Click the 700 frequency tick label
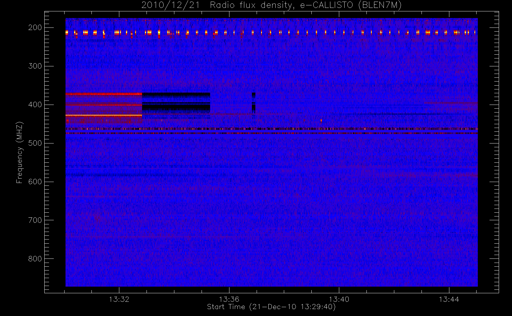512x316 pixels. pyautogui.click(x=35, y=220)
